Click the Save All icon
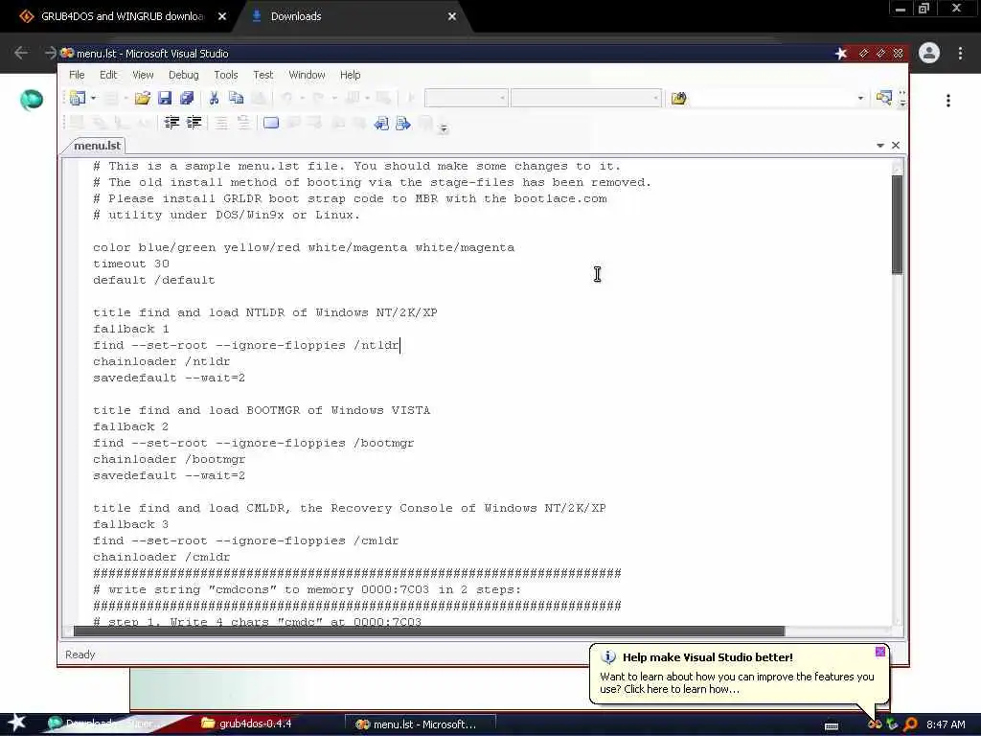This screenshot has width=981, height=736. click(x=187, y=99)
